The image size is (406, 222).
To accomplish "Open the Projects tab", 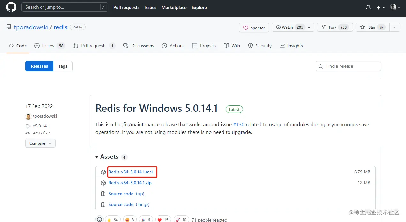I will 204,46.
